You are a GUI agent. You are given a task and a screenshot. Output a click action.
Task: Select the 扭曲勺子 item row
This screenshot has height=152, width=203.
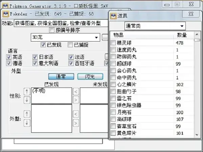(x=152, y=92)
